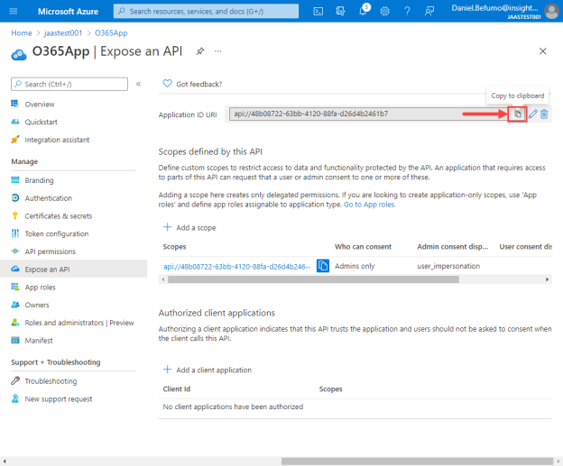
Task: Focus the top search resources box
Action: tap(206, 11)
